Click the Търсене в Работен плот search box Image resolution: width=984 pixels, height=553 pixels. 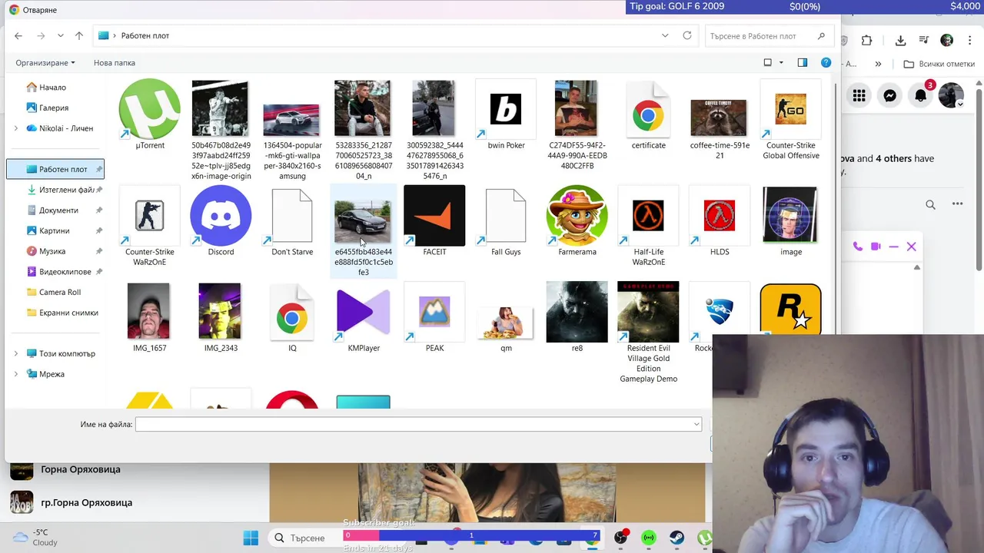(x=768, y=36)
